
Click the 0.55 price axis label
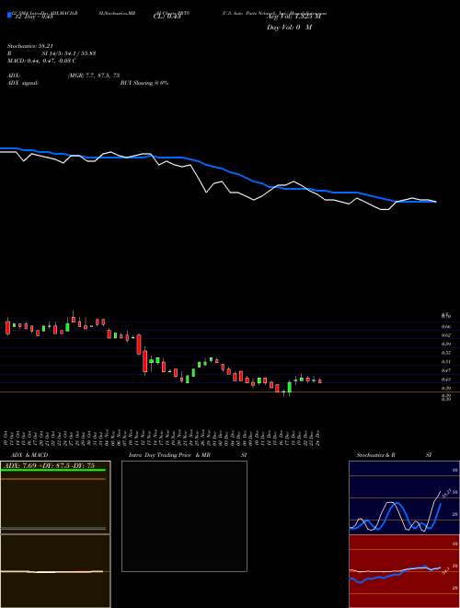pyautogui.click(x=446, y=353)
